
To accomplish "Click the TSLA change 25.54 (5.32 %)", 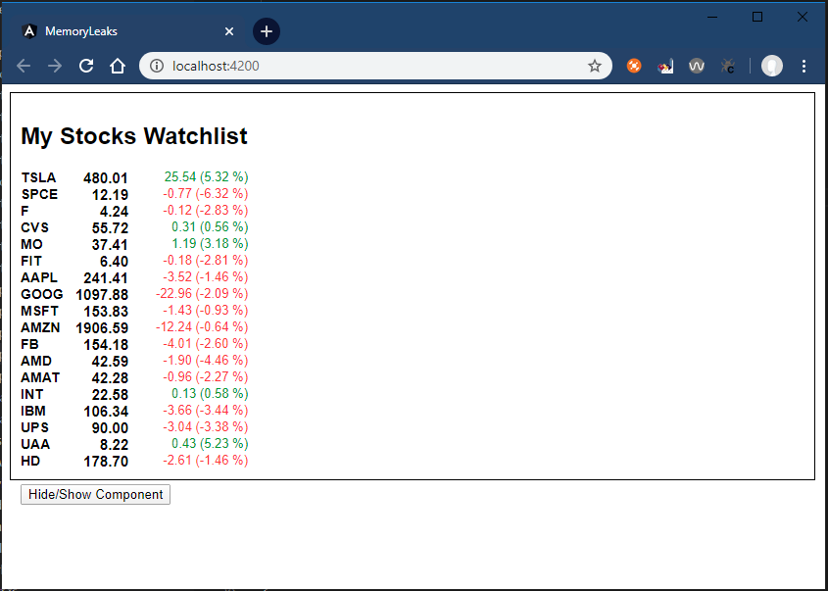I will 206,177.
